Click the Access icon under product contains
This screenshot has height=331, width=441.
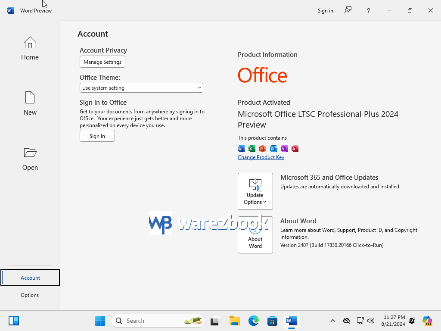(x=295, y=149)
